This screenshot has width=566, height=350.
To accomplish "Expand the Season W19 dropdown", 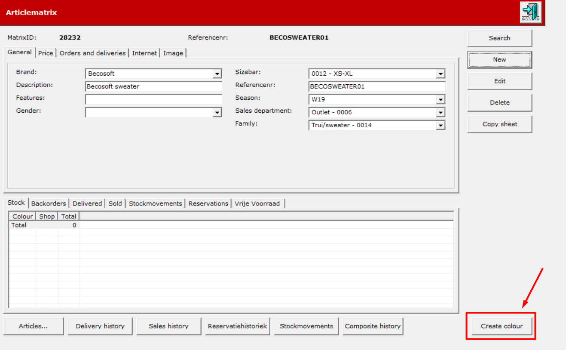I will coord(441,99).
